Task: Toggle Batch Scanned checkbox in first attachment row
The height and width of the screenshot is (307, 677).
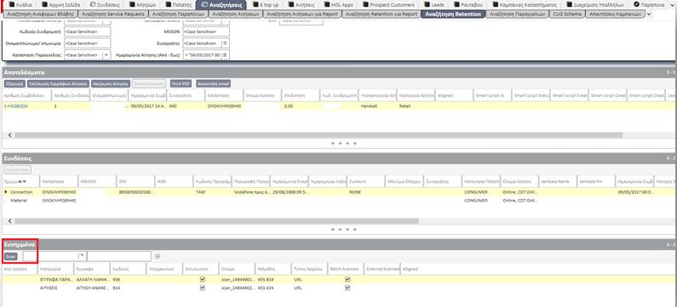Action: point(347,280)
